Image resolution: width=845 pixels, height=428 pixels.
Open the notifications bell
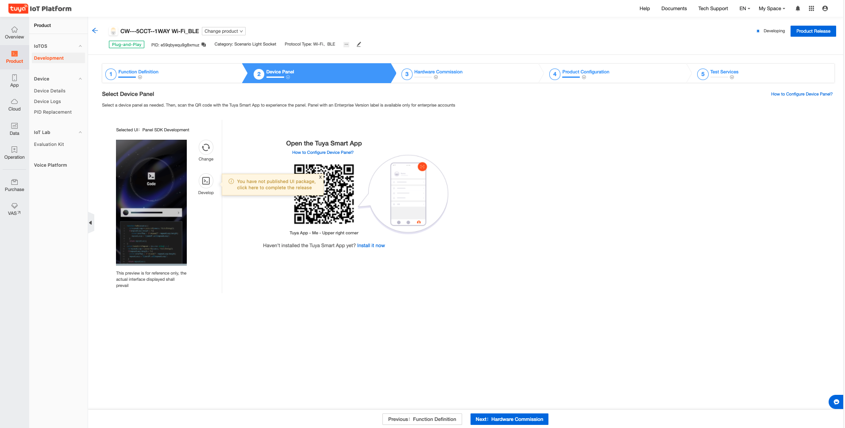click(x=798, y=8)
